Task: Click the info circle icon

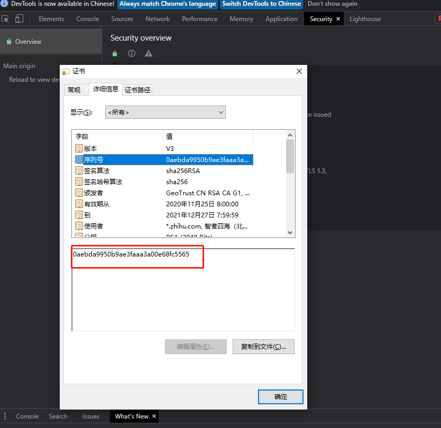Action: point(132,53)
